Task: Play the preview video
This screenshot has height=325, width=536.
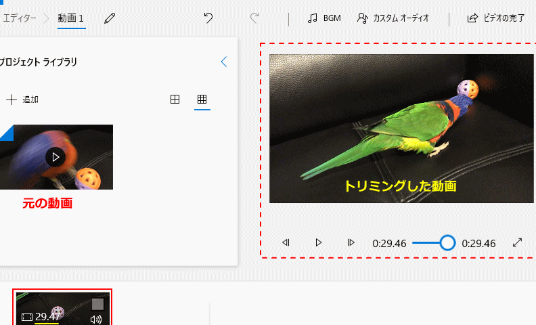Action: pyautogui.click(x=318, y=242)
